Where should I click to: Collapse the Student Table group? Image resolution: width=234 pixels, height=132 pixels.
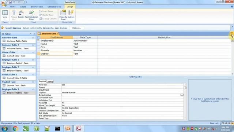click(x=33, y=82)
